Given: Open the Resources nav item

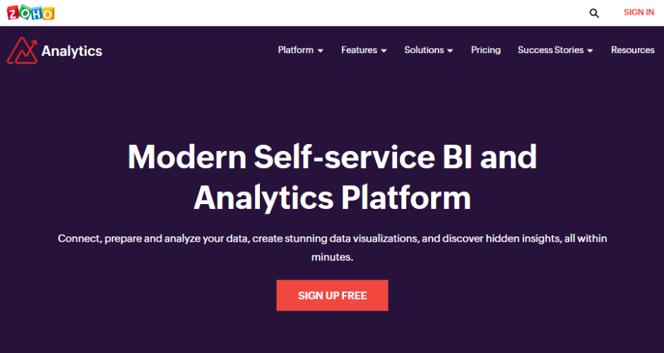Looking at the screenshot, I should (632, 50).
